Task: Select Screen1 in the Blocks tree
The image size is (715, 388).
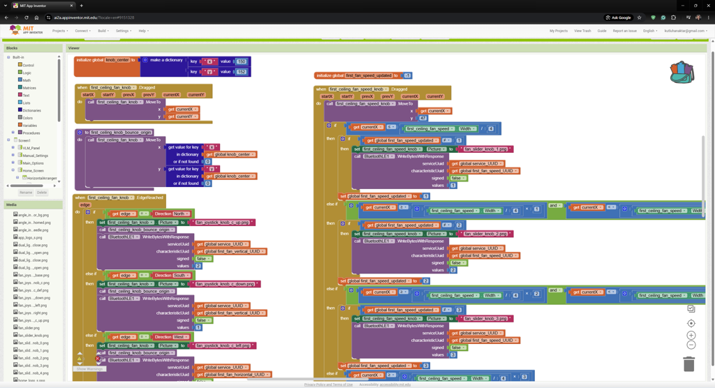Action: click(x=24, y=140)
